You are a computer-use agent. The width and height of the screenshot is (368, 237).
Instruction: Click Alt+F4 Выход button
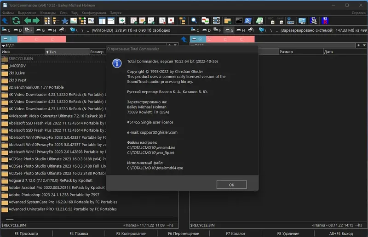[x=341, y=233]
